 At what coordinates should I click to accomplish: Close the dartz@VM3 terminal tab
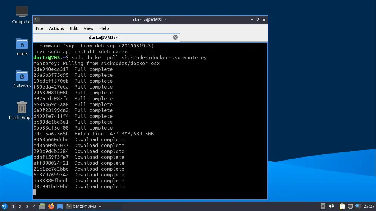coord(175,37)
